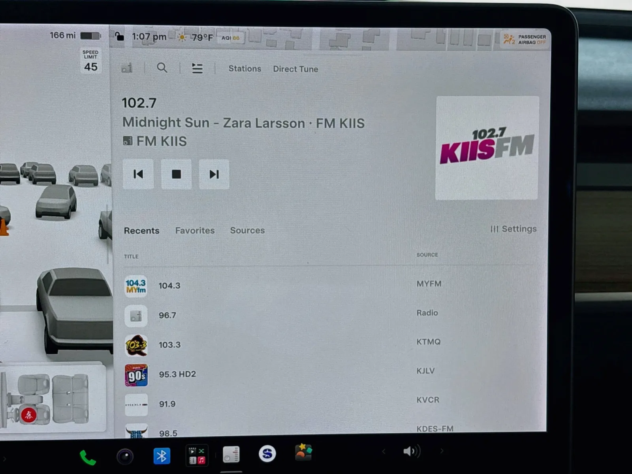The image size is (632, 474).
Task: Open the dashcam camera app
Action: [x=125, y=457]
